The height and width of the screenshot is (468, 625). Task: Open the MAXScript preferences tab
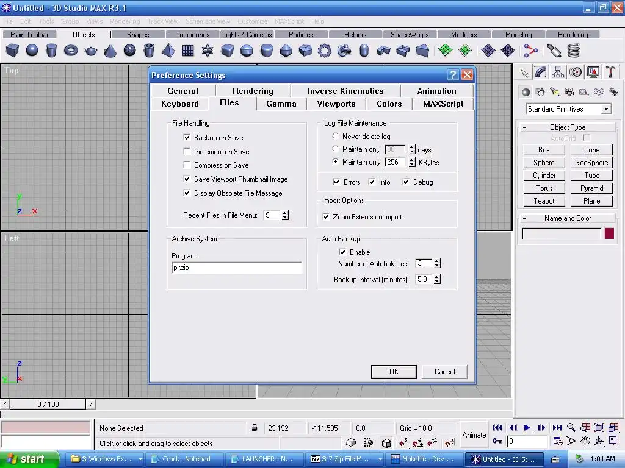coord(443,104)
